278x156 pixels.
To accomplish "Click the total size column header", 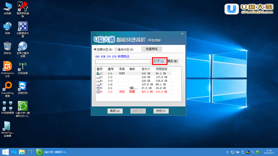I will [x=147, y=69].
